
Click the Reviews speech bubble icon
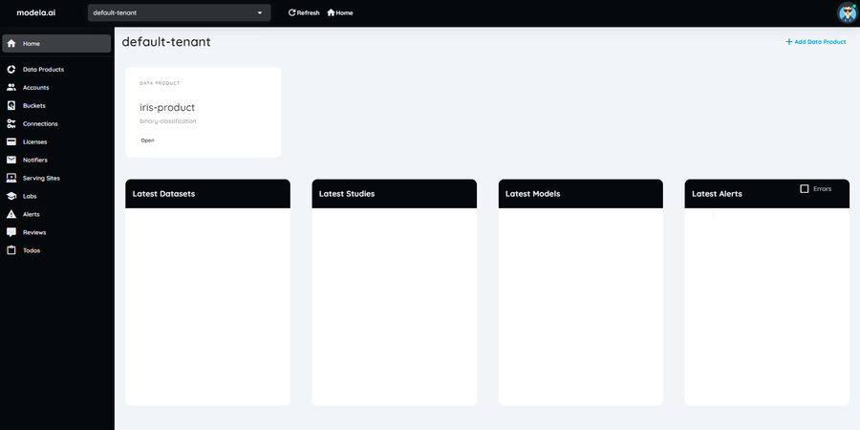coord(11,232)
